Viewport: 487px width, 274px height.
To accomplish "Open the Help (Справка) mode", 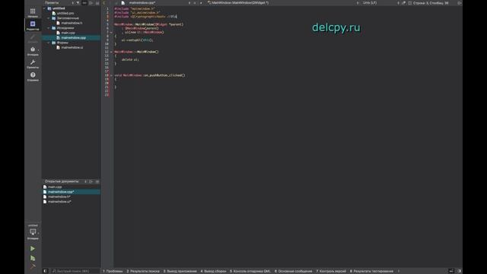I will [33, 76].
